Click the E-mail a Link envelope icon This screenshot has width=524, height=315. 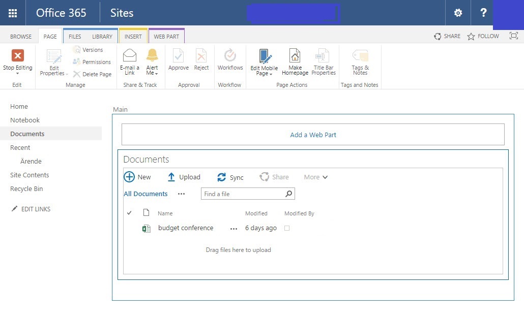click(x=130, y=55)
